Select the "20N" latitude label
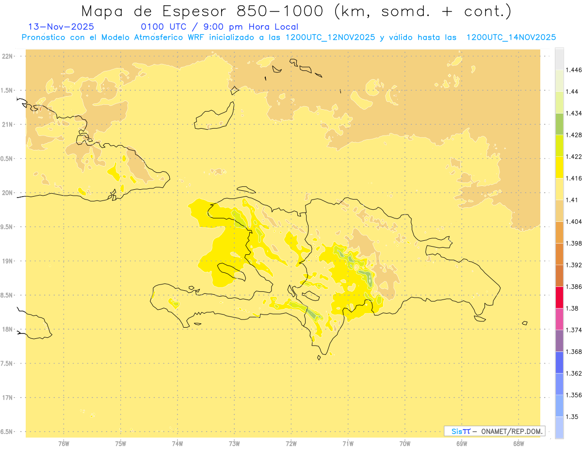Image resolution: width=582 pixels, height=450 pixels. pyautogui.click(x=8, y=193)
